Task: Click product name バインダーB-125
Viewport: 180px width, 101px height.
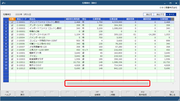Action: click(x=37, y=38)
